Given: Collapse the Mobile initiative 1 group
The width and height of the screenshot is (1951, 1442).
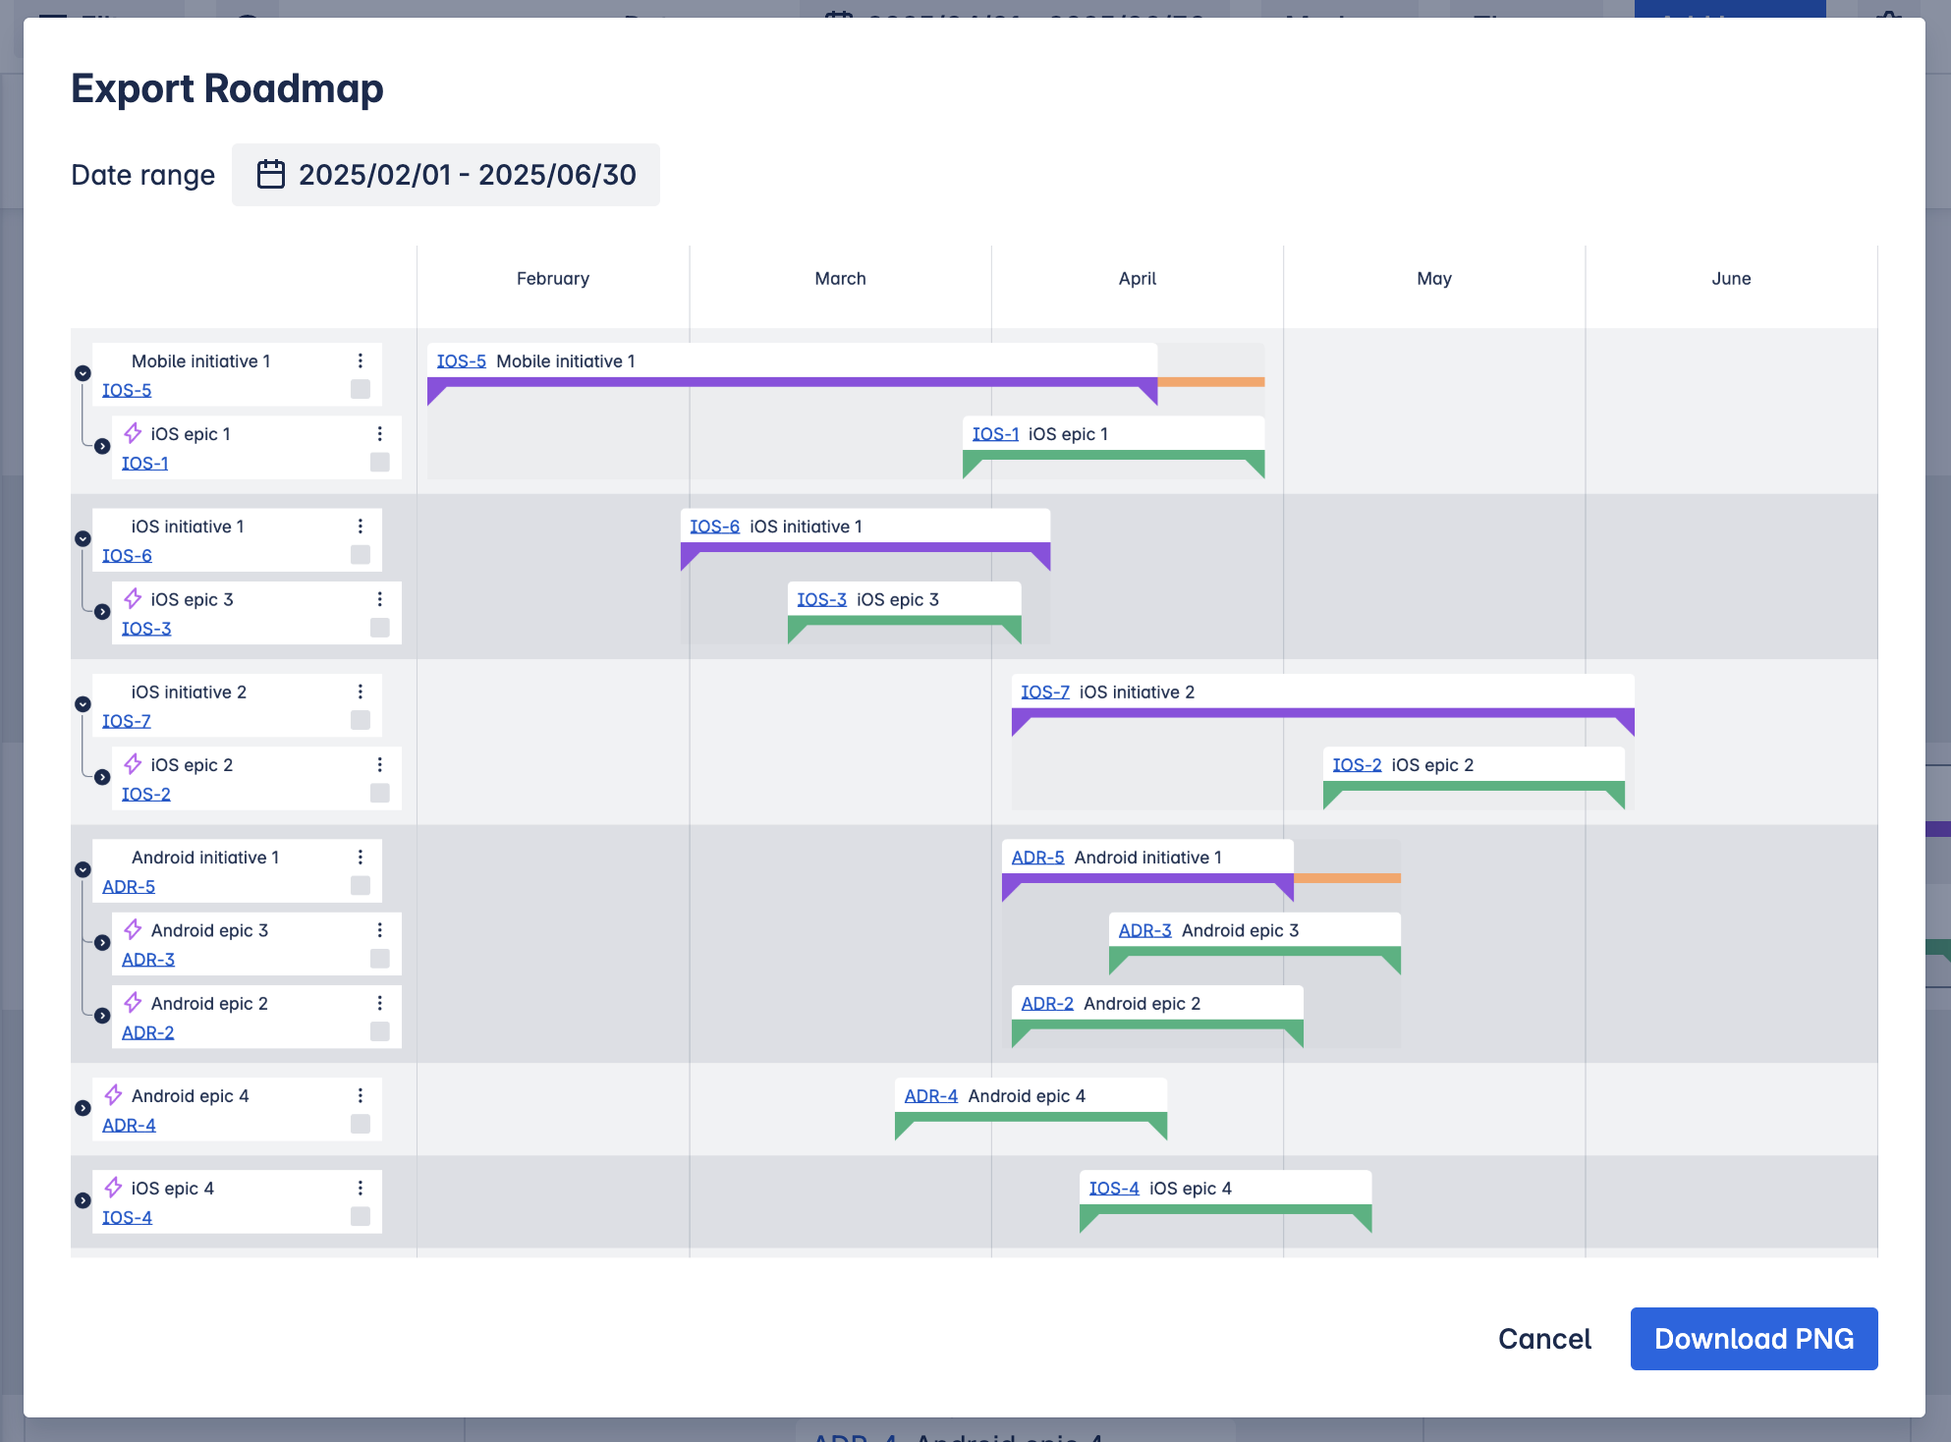Looking at the screenshot, I should (x=84, y=373).
